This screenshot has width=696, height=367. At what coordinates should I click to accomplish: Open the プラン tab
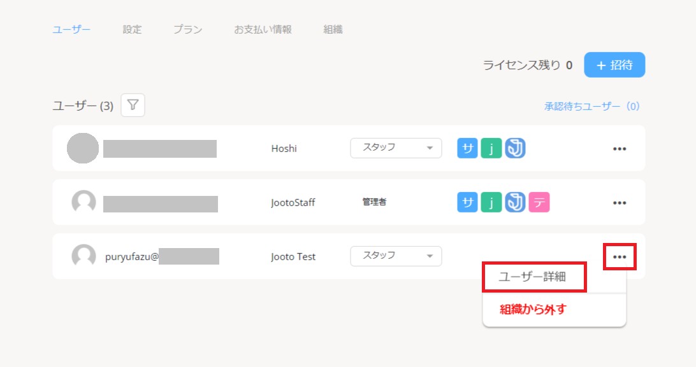pyautogui.click(x=187, y=29)
